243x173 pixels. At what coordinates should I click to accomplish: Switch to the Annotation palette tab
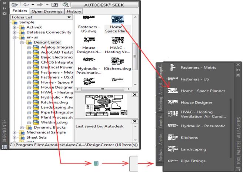tap(160, 88)
